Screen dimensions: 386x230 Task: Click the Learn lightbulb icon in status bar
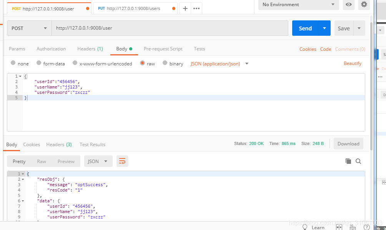click(305, 227)
